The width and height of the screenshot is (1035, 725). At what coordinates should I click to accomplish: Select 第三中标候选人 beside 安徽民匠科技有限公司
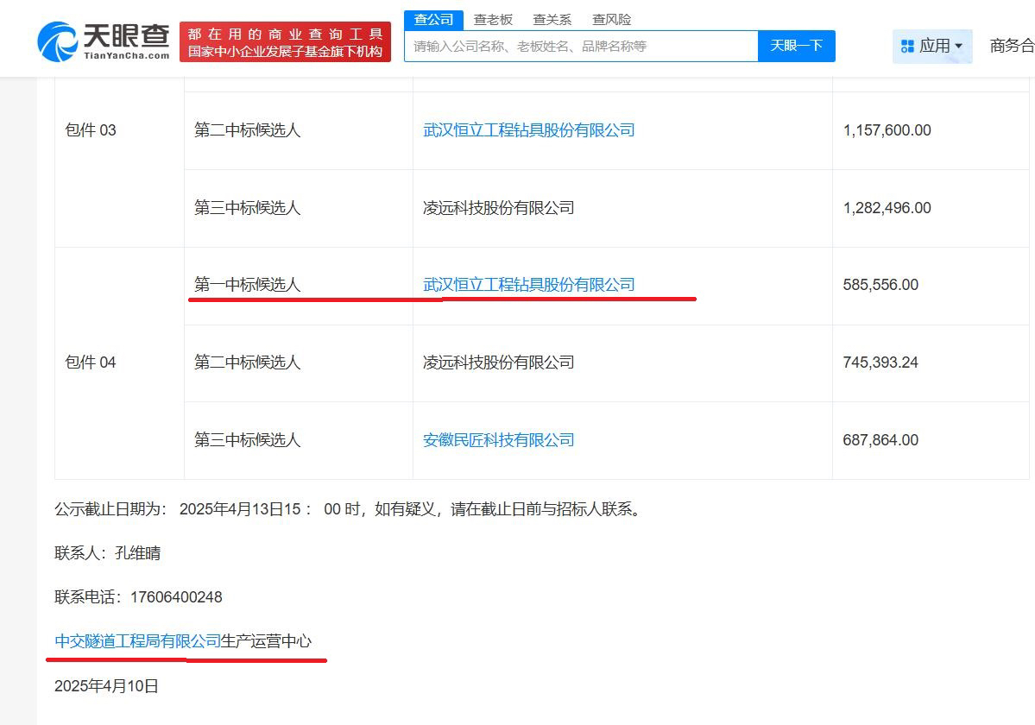pyautogui.click(x=247, y=440)
